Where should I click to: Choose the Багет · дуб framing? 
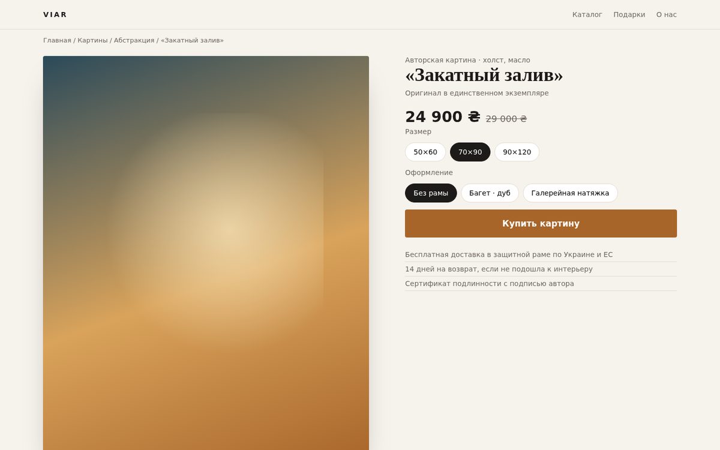coord(490,193)
